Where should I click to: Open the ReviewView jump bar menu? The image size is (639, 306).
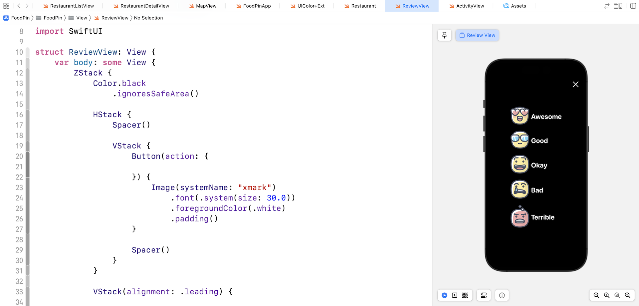(114, 18)
